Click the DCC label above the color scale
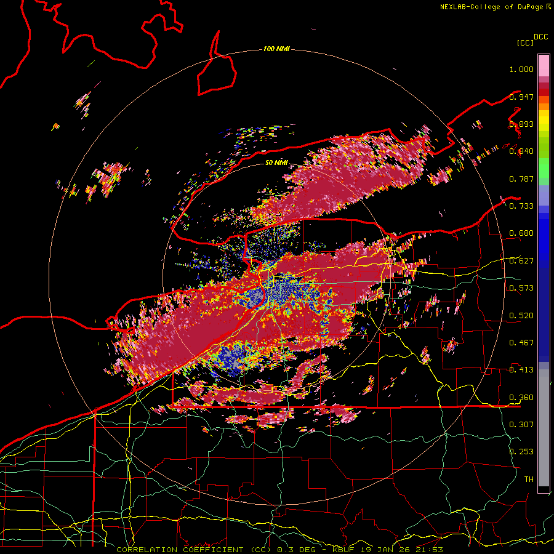This screenshot has height=554, width=554. click(x=540, y=37)
